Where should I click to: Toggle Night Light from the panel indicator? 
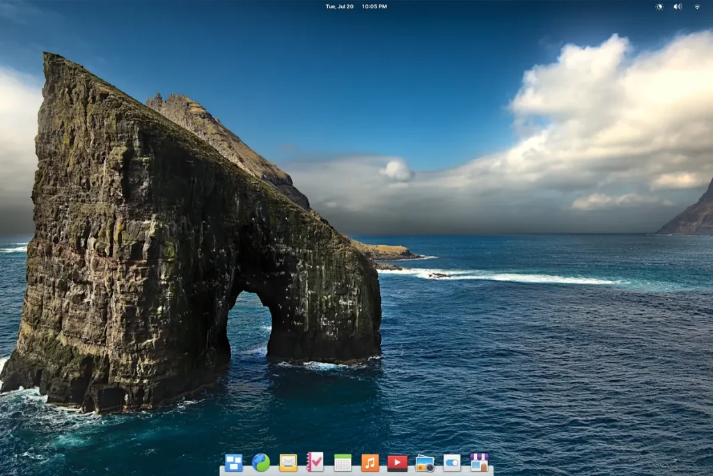(x=659, y=6)
